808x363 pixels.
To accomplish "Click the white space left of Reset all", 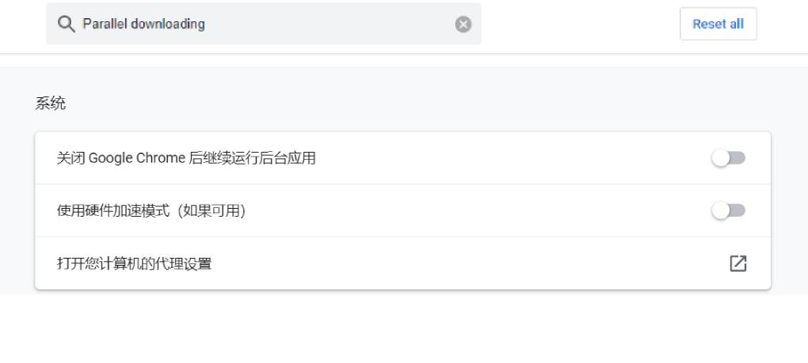I will [x=578, y=24].
